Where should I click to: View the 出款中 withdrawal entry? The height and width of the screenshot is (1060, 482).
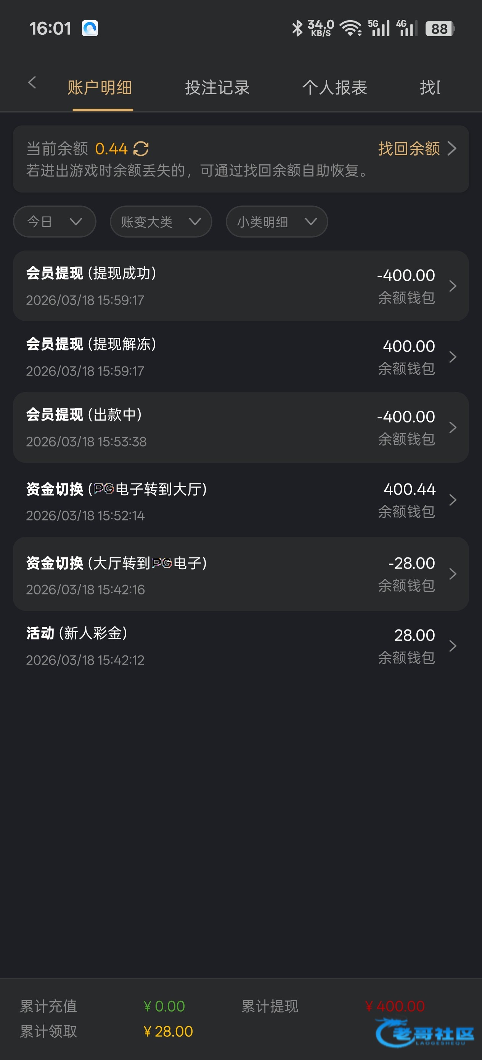pos(241,427)
